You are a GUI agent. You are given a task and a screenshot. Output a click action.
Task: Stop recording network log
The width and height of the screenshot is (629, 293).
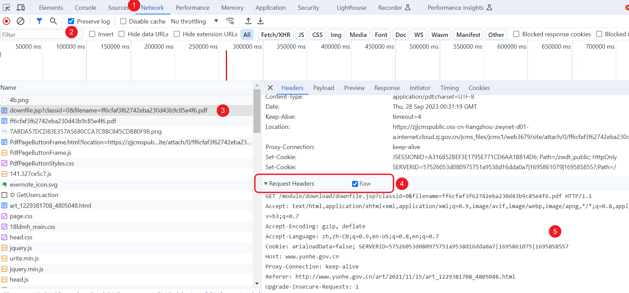[6, 21]
